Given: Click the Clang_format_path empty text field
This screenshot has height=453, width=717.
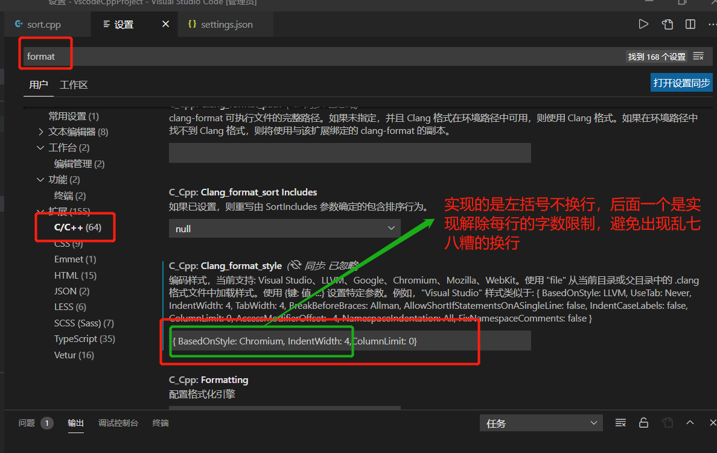Looking at the screenshot, I should (350, 153).
